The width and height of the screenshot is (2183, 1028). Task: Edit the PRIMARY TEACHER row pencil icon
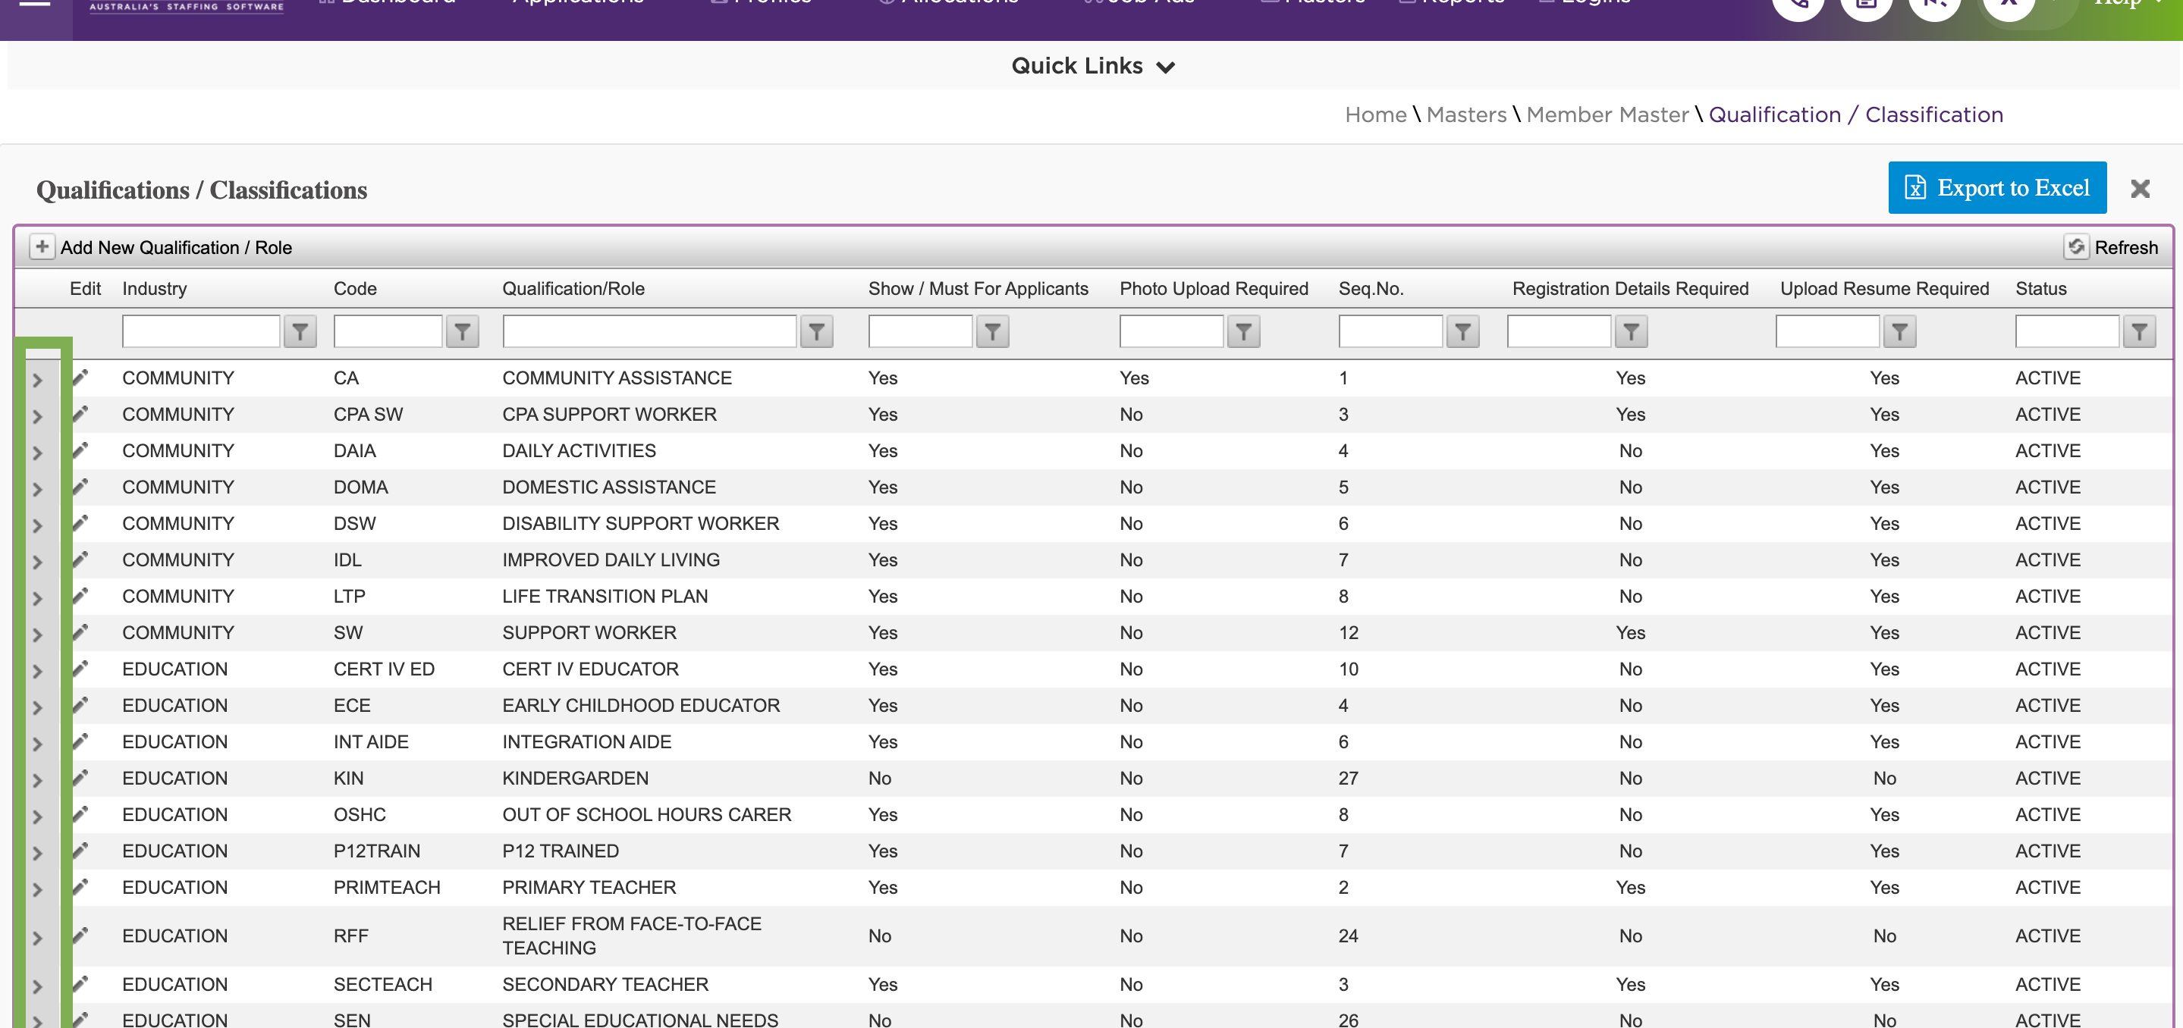[x=80, y=888]
